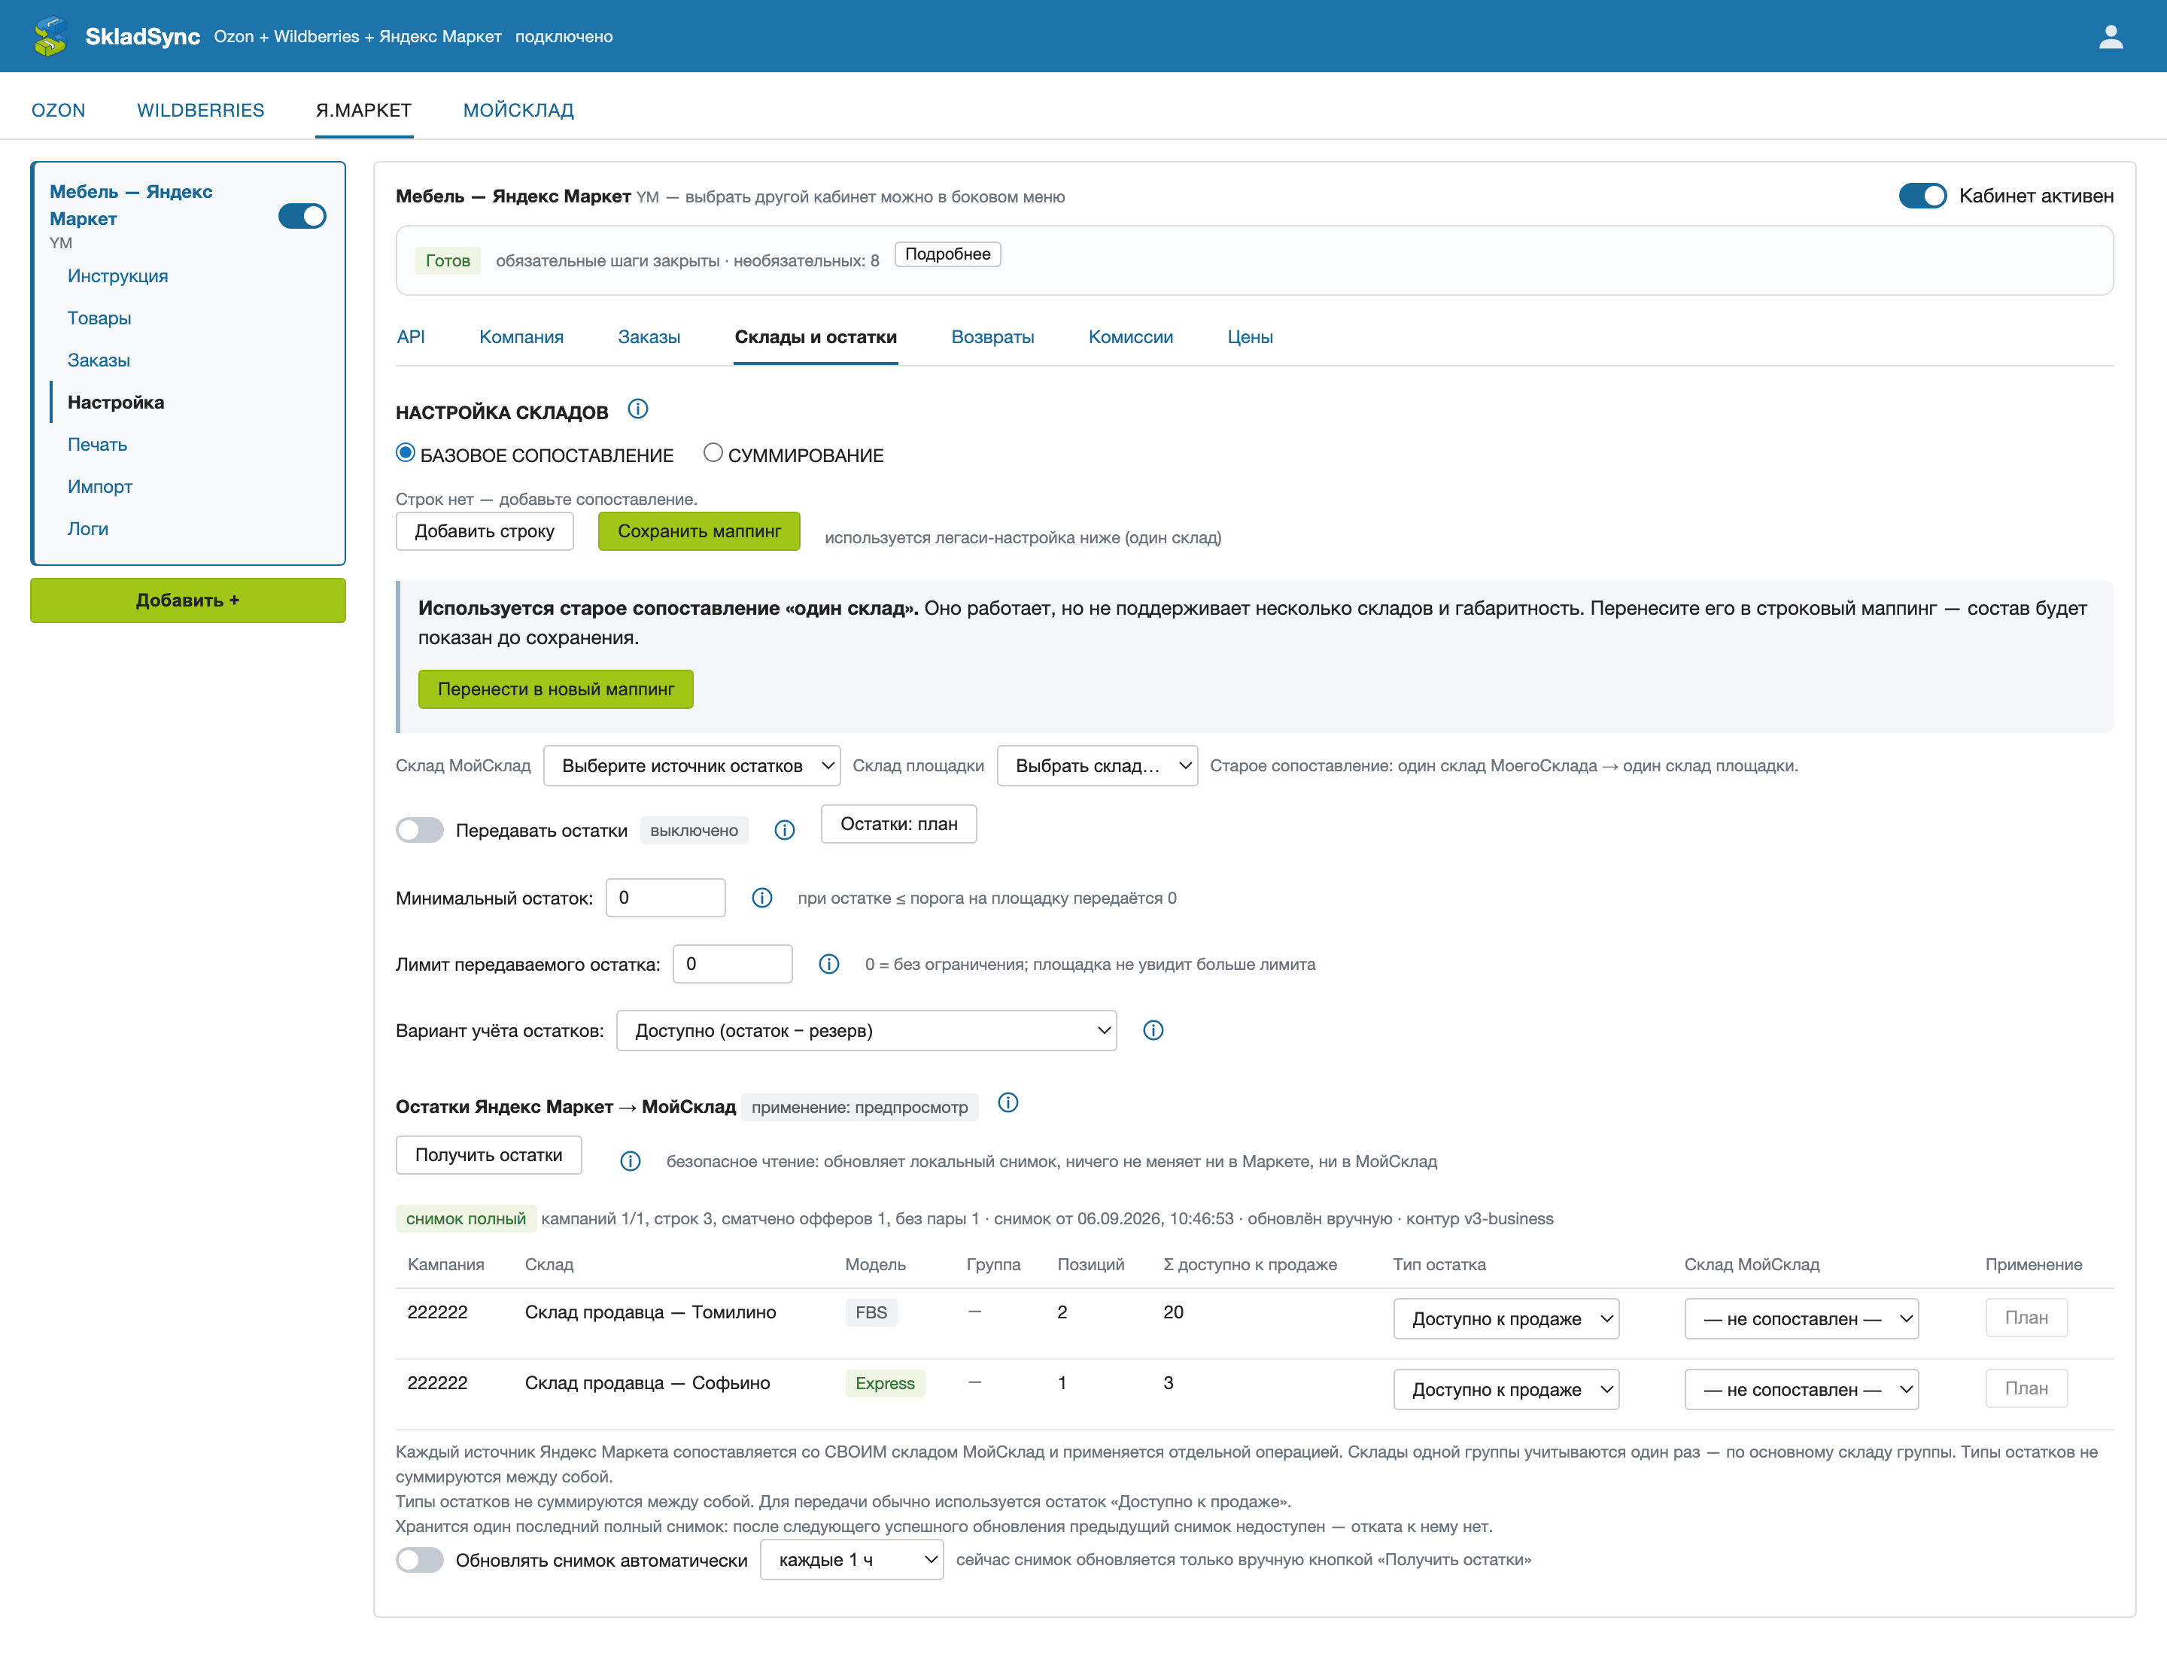The image size is (2167, 1660).
Task: Open Товары in the sidebar
Action: click(x=99, y=318)
